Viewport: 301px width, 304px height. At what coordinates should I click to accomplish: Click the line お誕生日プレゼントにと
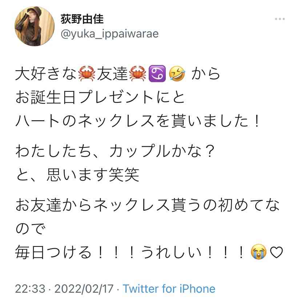tap(100, 97)
